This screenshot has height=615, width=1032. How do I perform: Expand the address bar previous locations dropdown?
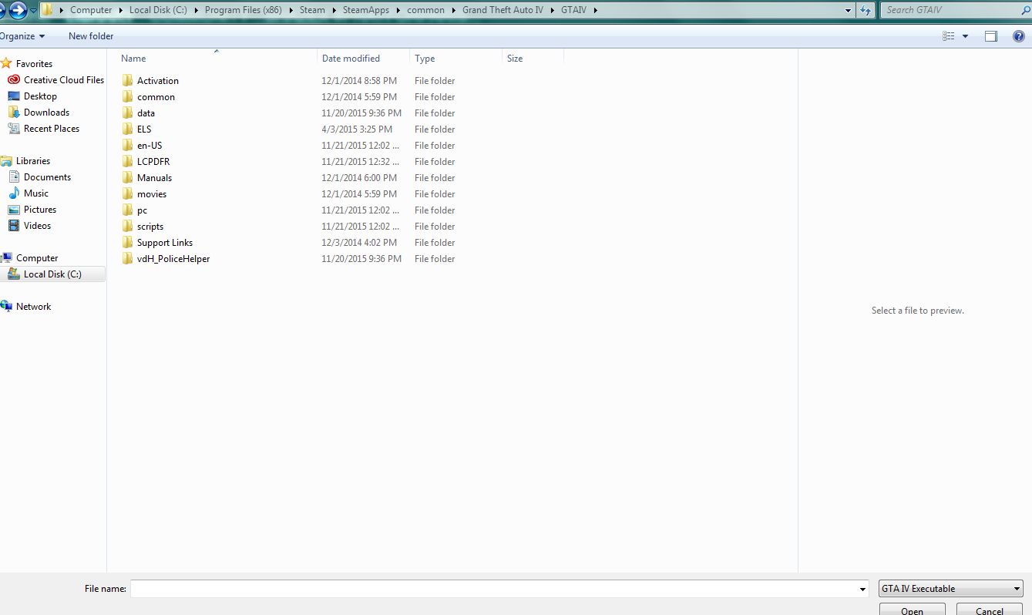tap(849, 10)
